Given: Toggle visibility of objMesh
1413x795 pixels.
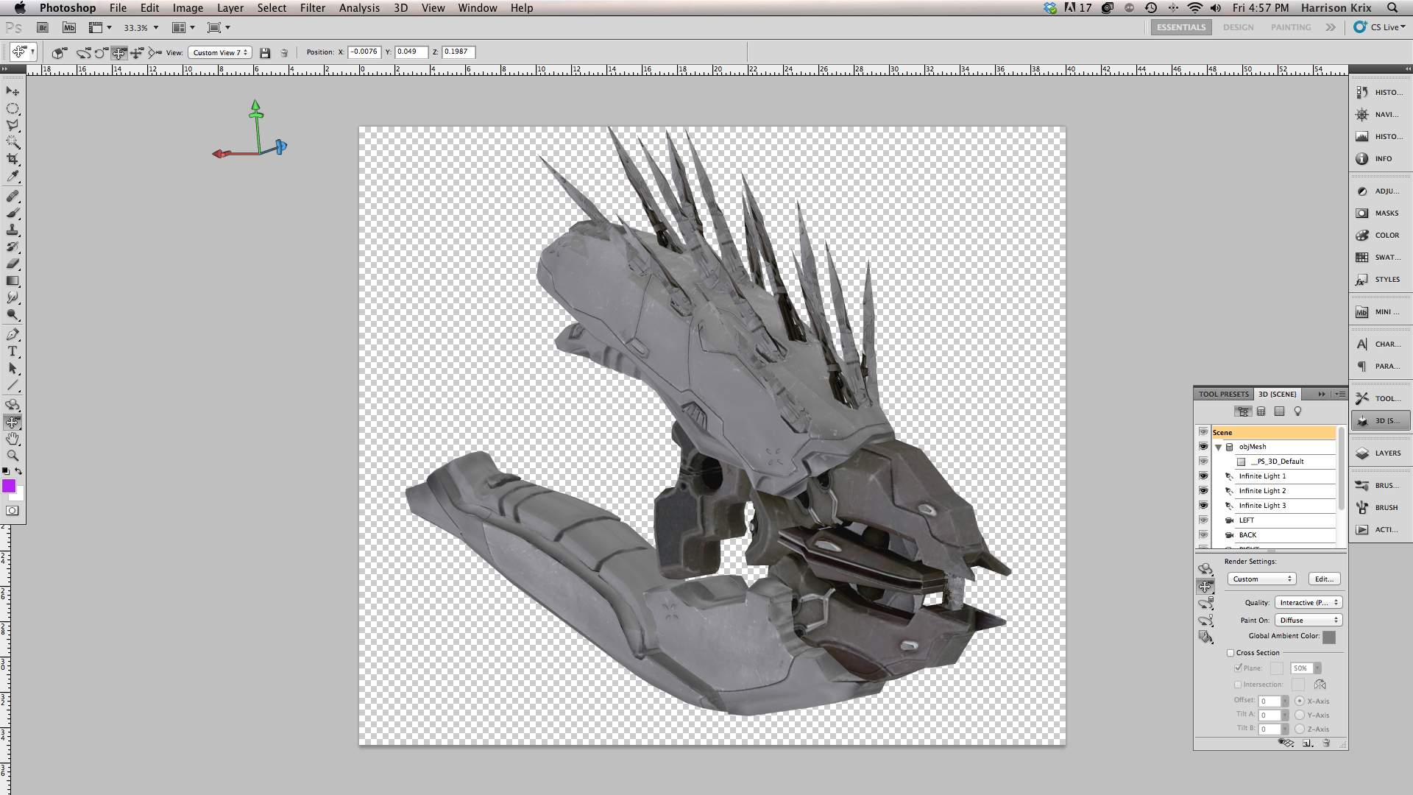Looking at the screenshot, I should pyautogui.click(x=1203, y=447).
